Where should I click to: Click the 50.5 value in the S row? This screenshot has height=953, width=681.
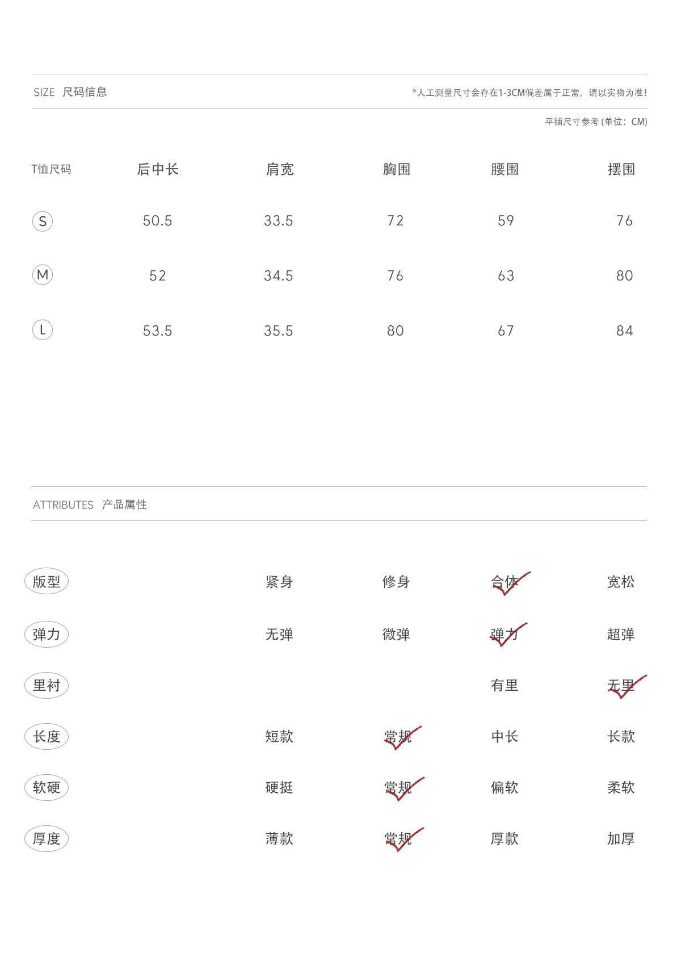tap(158, 221)
